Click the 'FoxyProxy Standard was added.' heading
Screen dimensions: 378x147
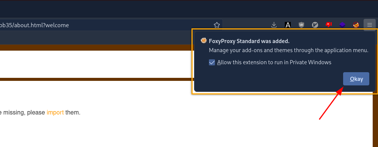tap(249, 41)
